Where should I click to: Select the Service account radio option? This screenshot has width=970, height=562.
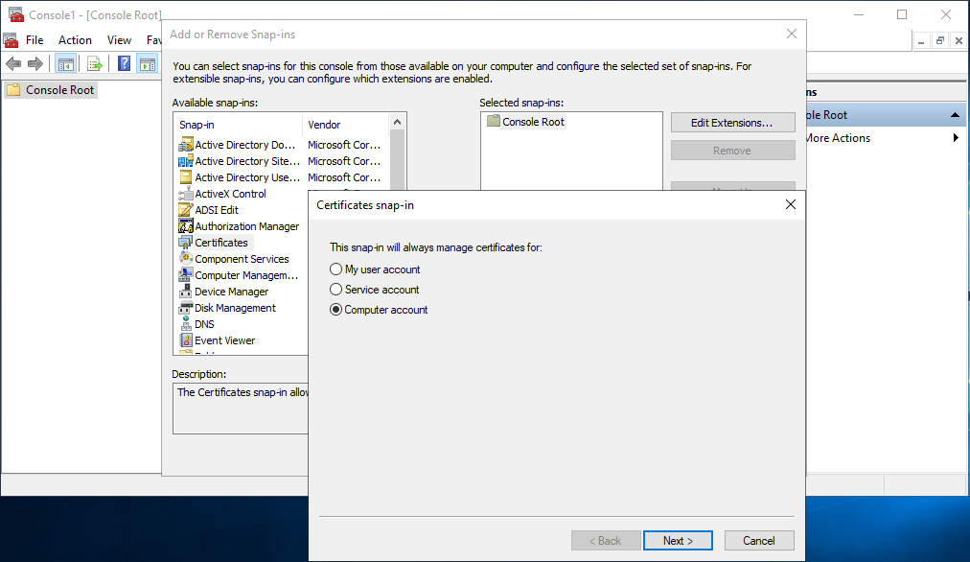click(x=335, y=289)
